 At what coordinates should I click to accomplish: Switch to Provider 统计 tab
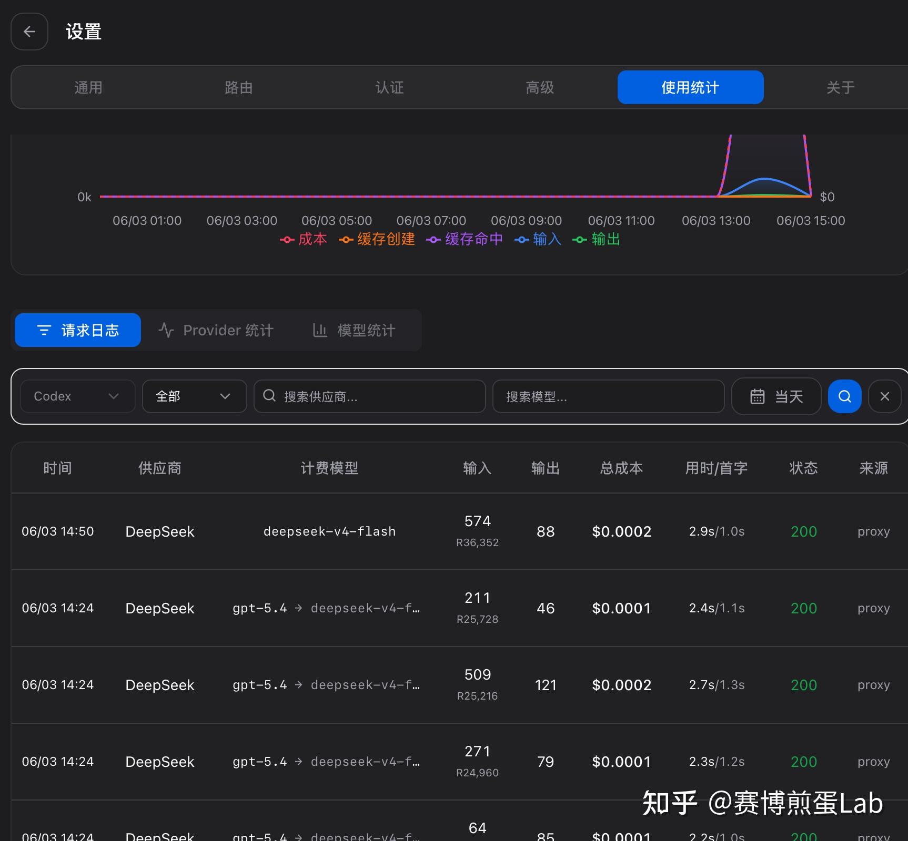click(216, 330)
